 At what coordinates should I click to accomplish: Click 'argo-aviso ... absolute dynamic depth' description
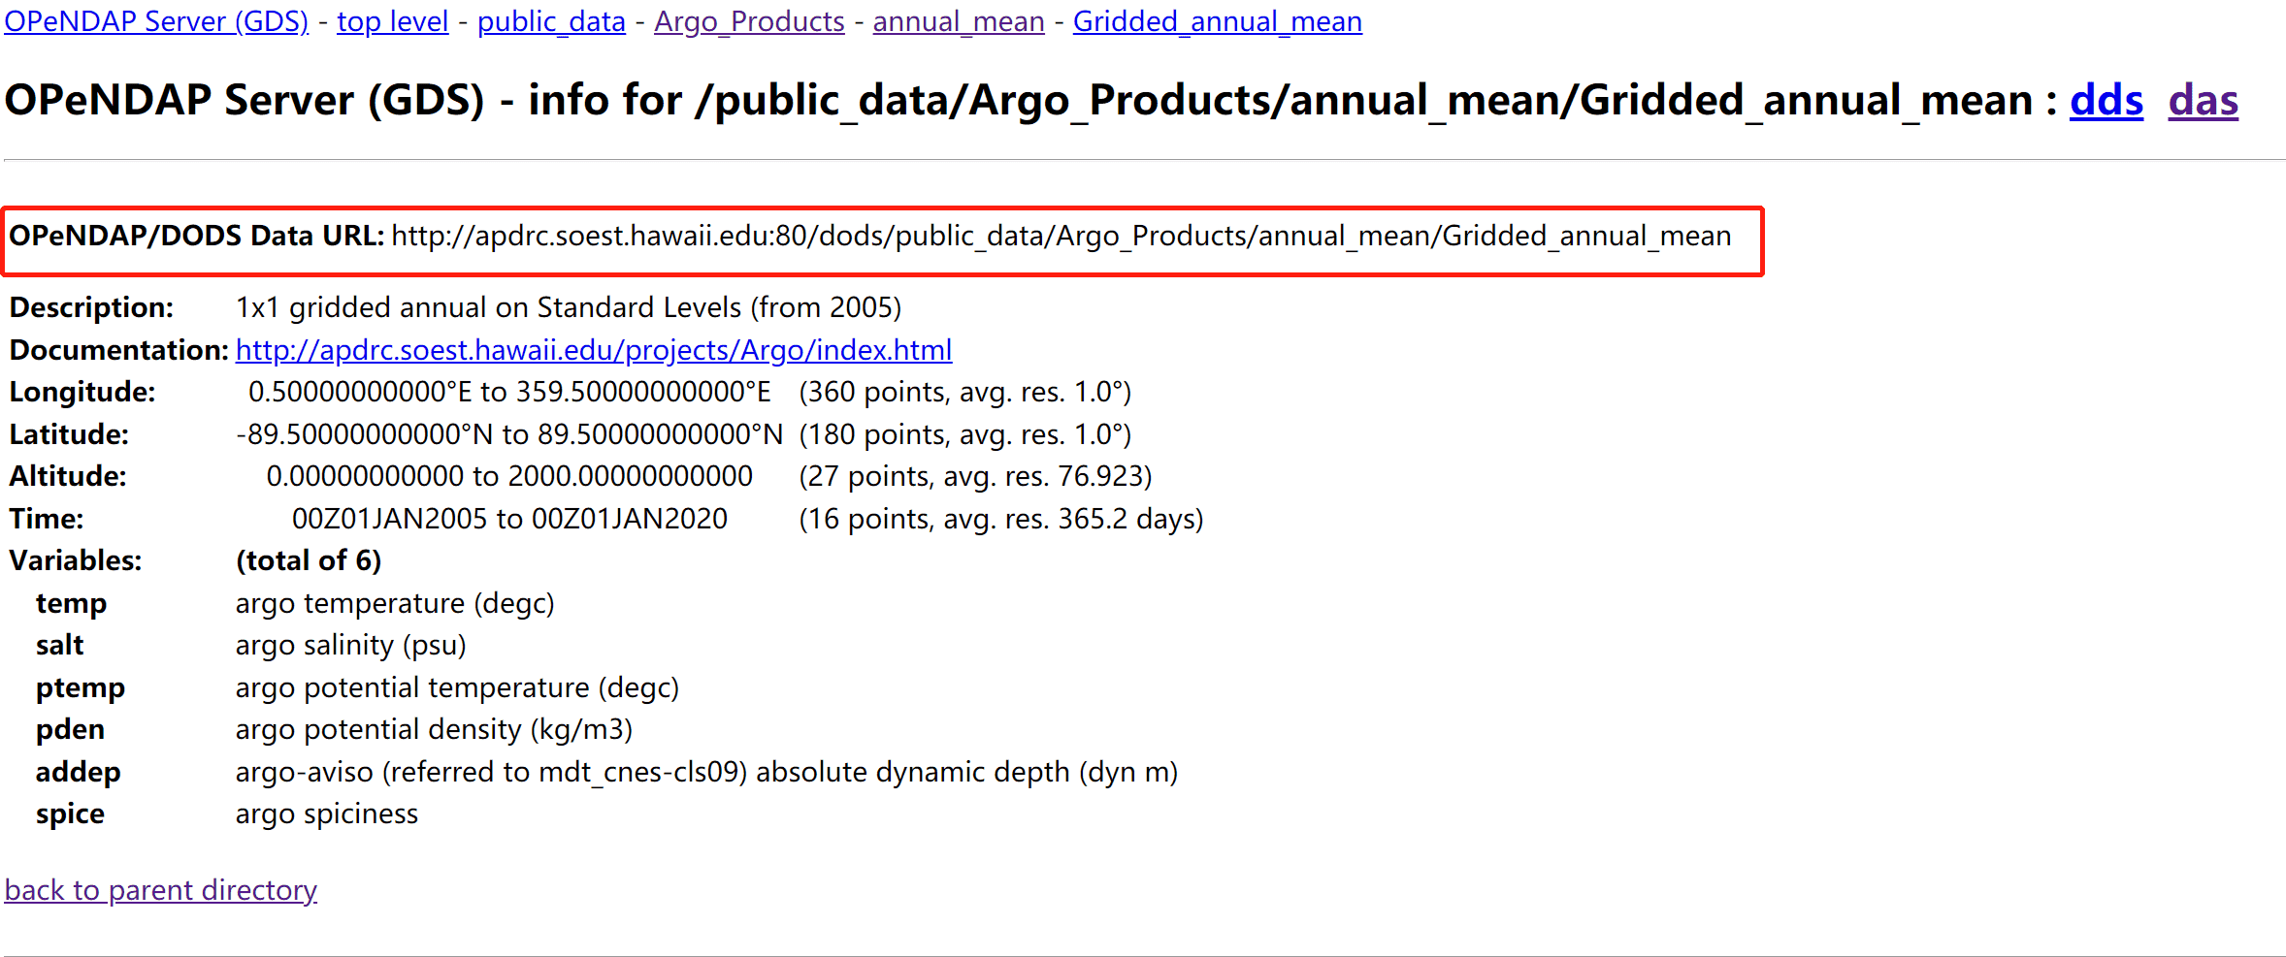(707, 772)
